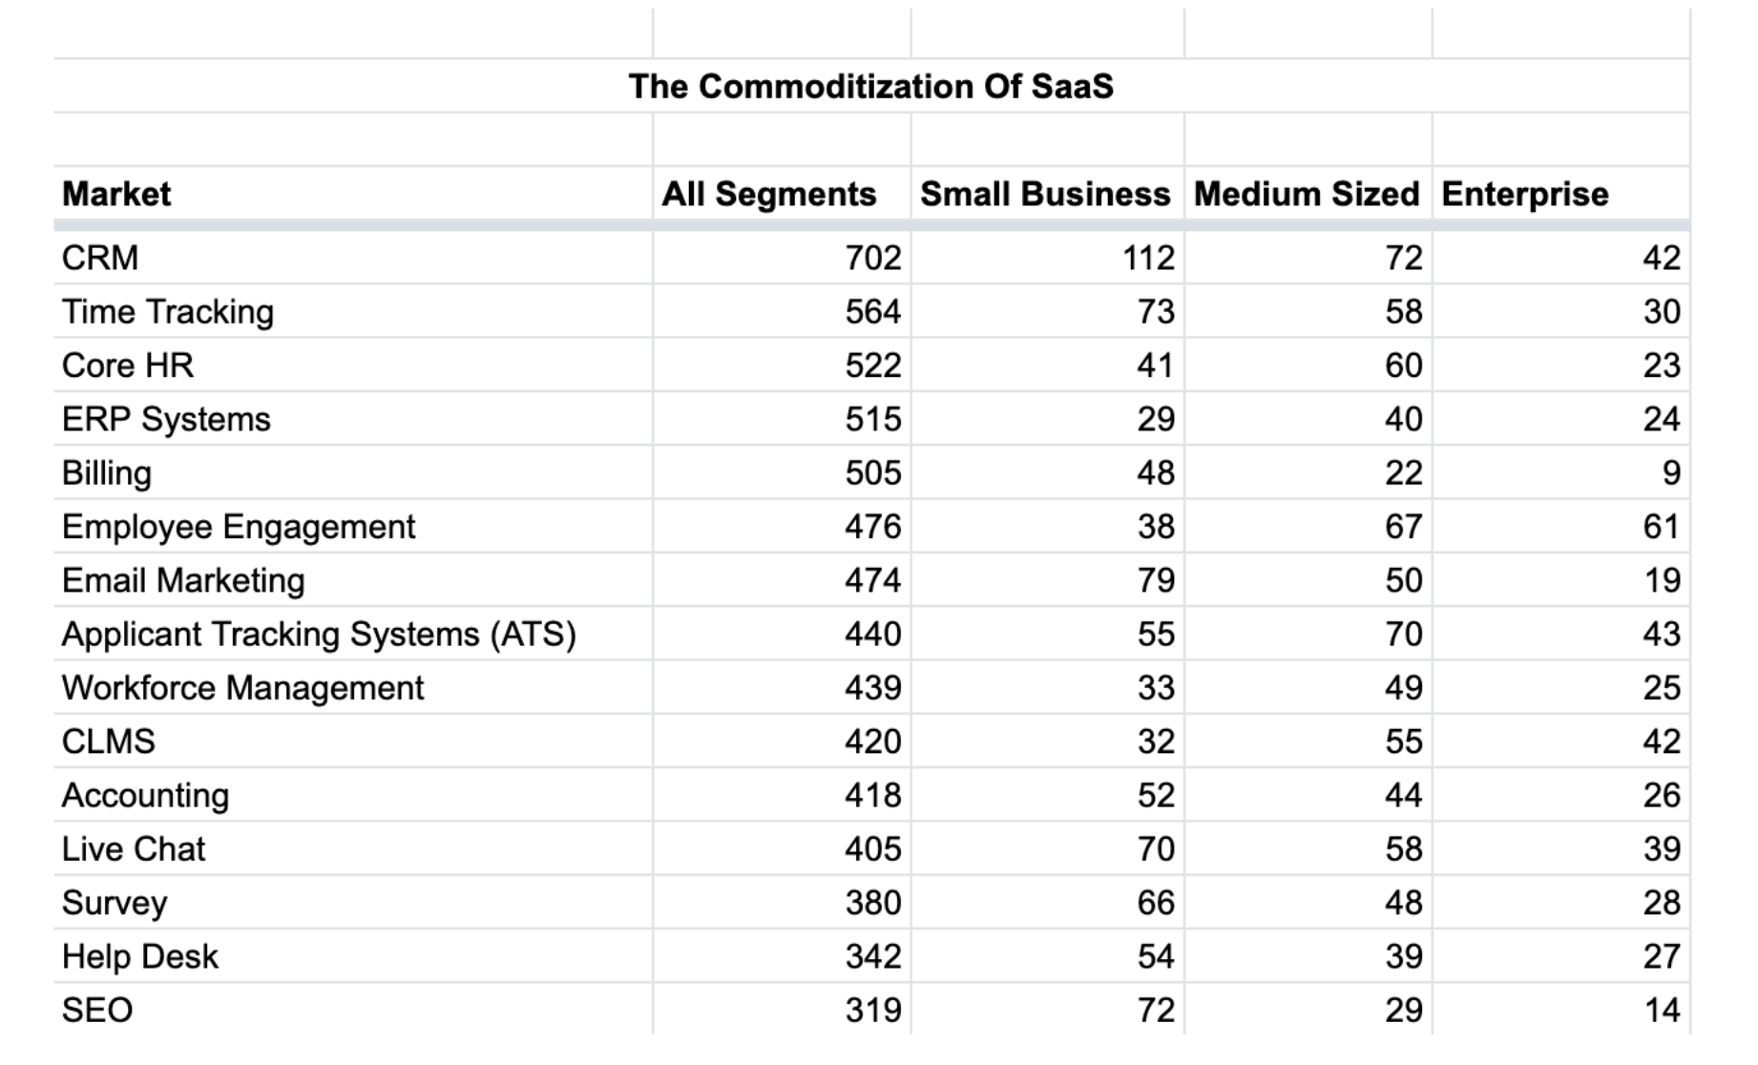Select the 'Employee Engagement' market cell
The width and height of the screenshot is (1758, 1065).
coord(239,527)
